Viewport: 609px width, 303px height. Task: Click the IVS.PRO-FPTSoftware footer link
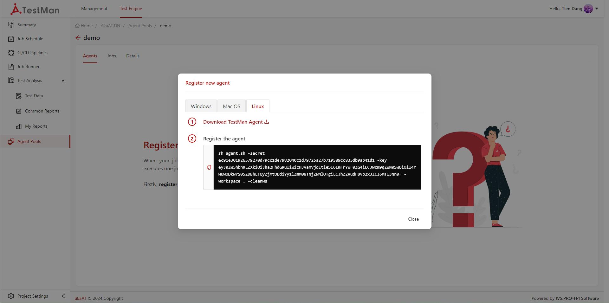click(x=577, y=298)
